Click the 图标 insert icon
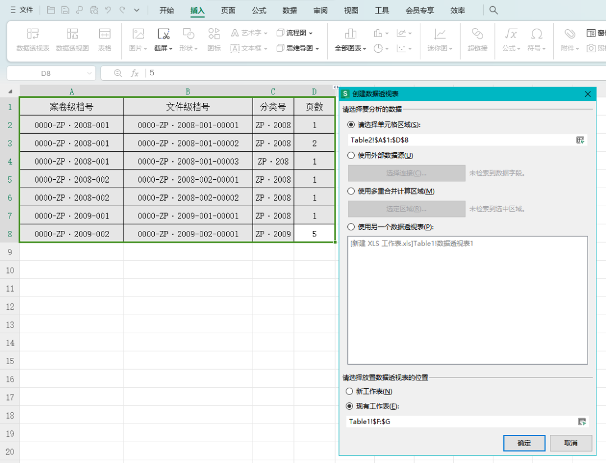606x463 pixels. click(x=214, y=39)
